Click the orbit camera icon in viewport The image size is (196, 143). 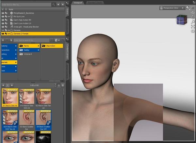pos(193,12)
